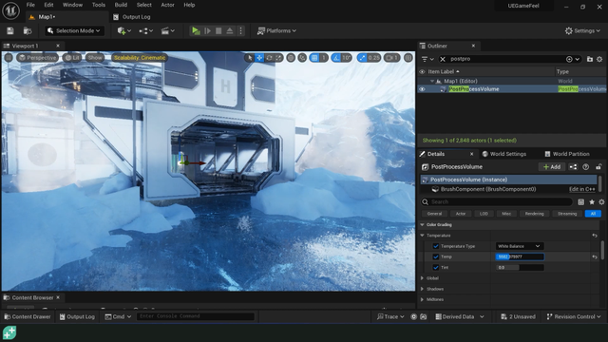Open the White Balance temperature type dropdown

(x=520, y=246)
